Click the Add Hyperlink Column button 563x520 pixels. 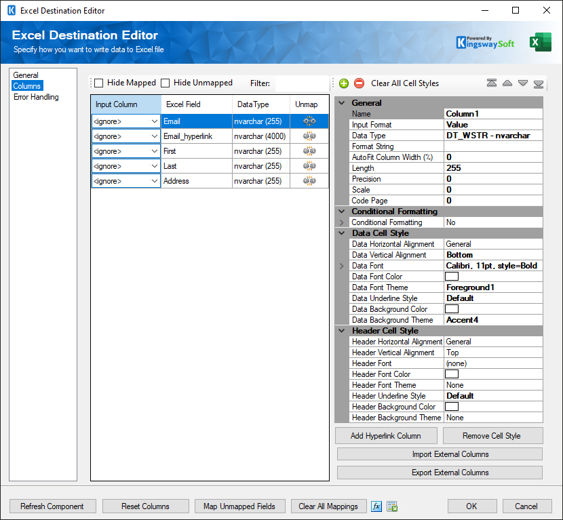(x=385, y=435)
